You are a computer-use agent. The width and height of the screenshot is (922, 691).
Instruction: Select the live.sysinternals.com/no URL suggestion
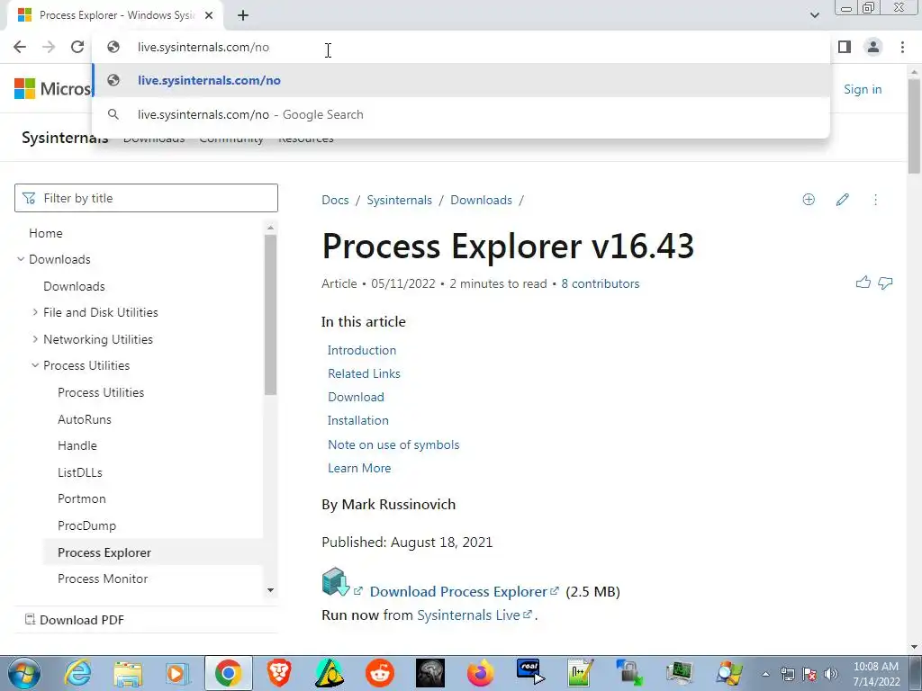(461, 80)
